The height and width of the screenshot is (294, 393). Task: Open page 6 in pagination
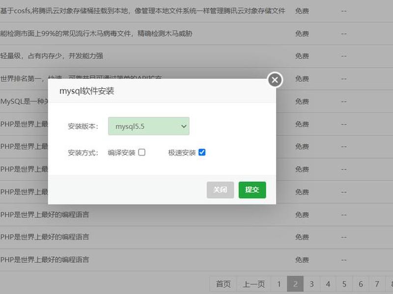[x=361, y=284]
